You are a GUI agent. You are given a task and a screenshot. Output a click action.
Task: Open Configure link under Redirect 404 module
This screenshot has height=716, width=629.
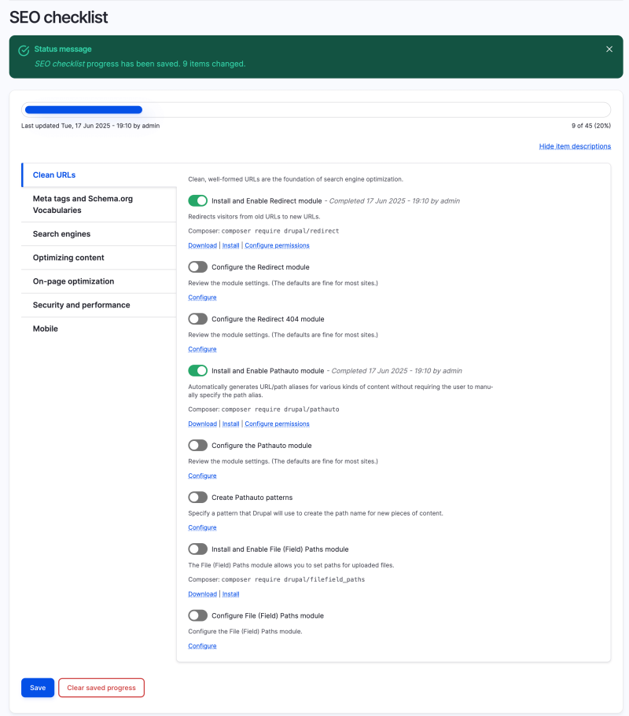pos(202,349)
